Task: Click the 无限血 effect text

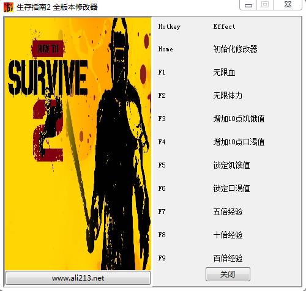Action: point(224,72)
